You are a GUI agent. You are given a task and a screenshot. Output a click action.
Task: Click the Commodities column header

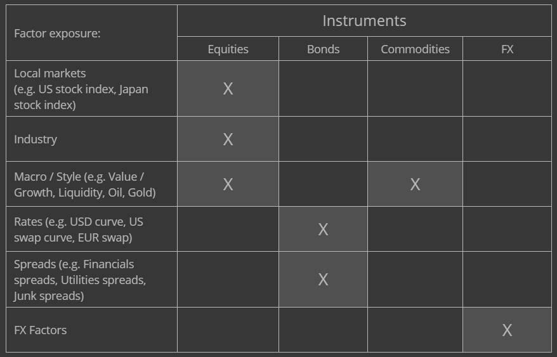tap(415, 49)
